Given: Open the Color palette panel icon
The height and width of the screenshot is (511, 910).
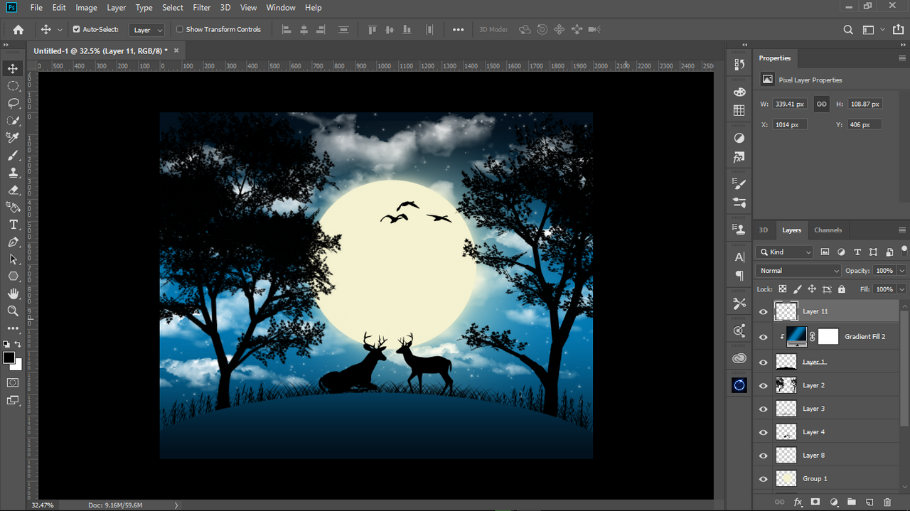Looking at the screenshot, I should coord(739,92).
